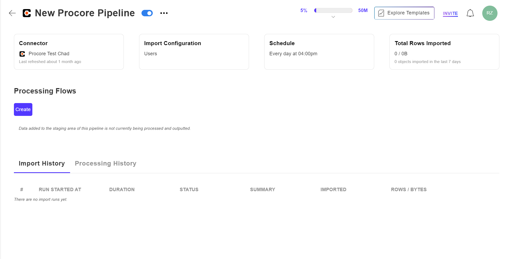Click the 5% usage label

[x=304, y=10]
